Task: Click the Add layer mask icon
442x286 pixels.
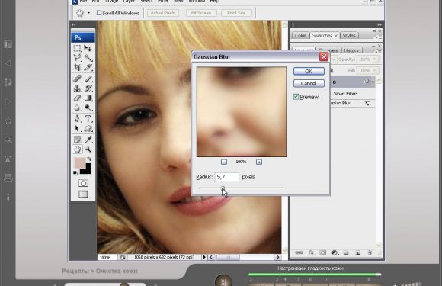Action: point(323,252)
